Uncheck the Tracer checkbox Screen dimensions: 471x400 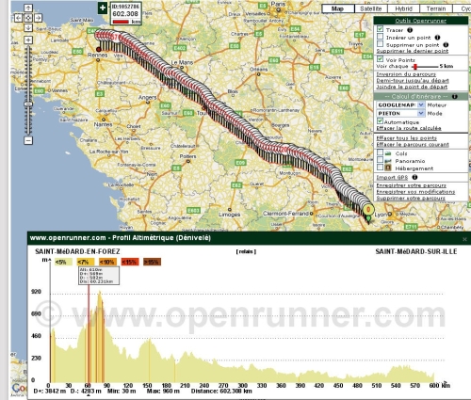(x=381, y=29)
